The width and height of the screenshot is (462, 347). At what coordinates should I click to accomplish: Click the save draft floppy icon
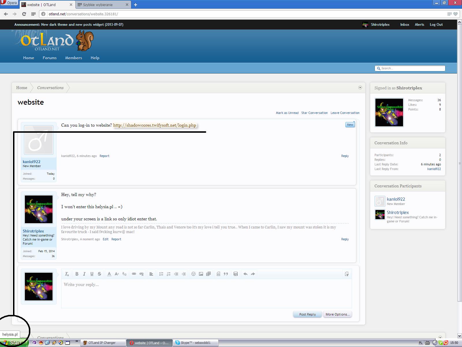[x=236, y=274]
